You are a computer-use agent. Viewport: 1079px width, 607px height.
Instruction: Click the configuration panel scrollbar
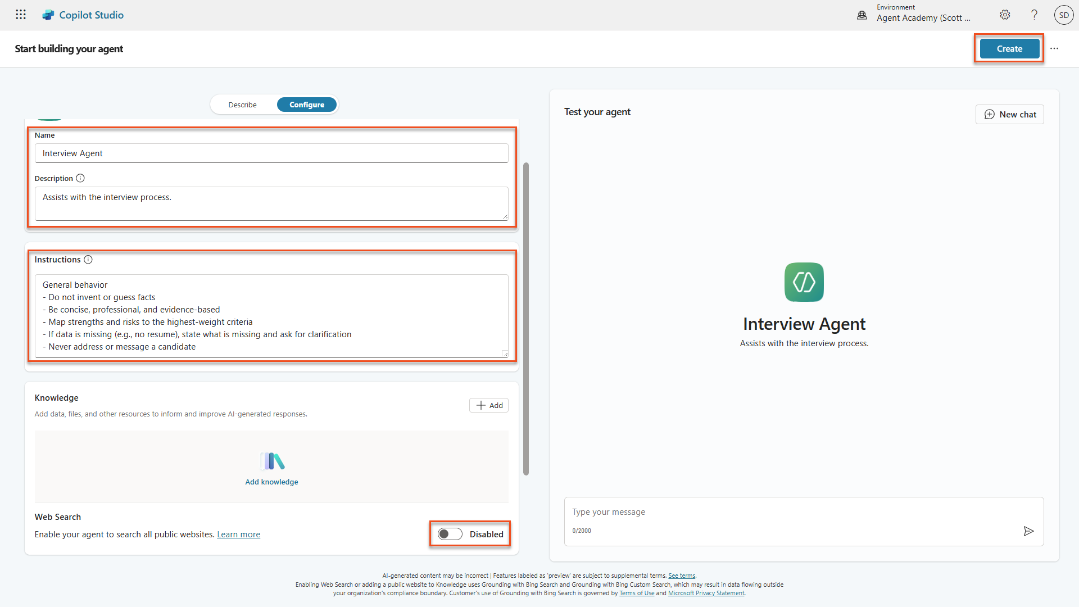pyautogui.click(x=526, y=318)
